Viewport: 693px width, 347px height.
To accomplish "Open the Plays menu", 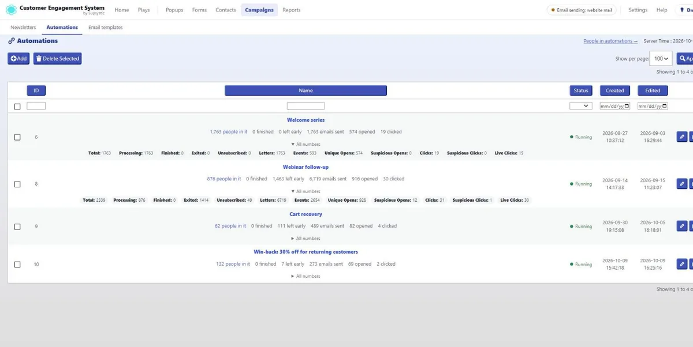I will 144,10.
